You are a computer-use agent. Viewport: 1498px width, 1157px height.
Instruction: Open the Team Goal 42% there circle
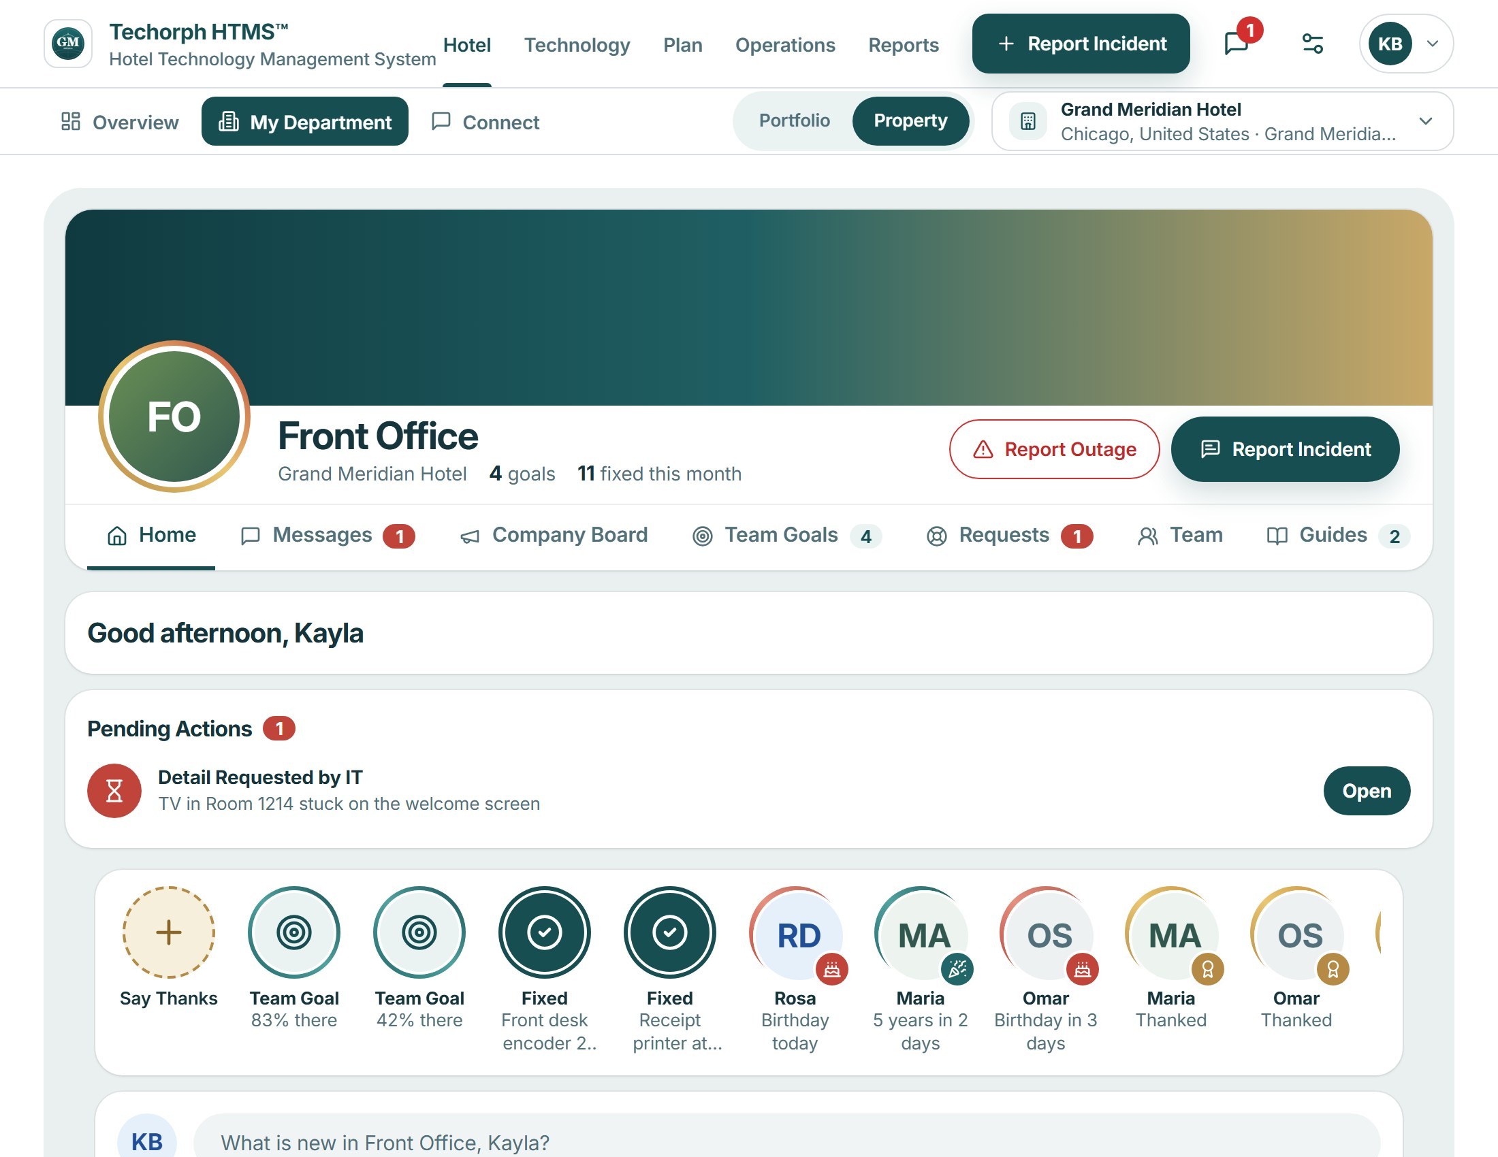point(419,932)
